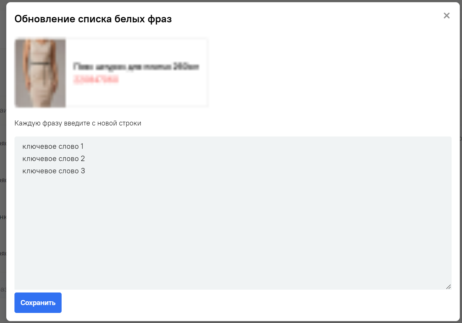Click the dress product thumbnail image
The height and width of the screenshot is (323, 462).
point(40,73)
